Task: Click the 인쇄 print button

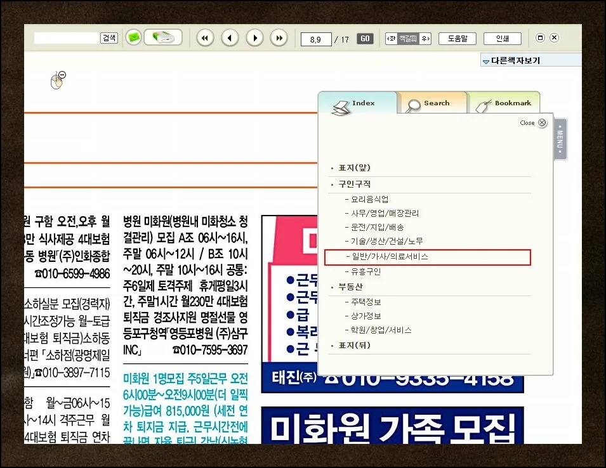Action: click(503, 39)
